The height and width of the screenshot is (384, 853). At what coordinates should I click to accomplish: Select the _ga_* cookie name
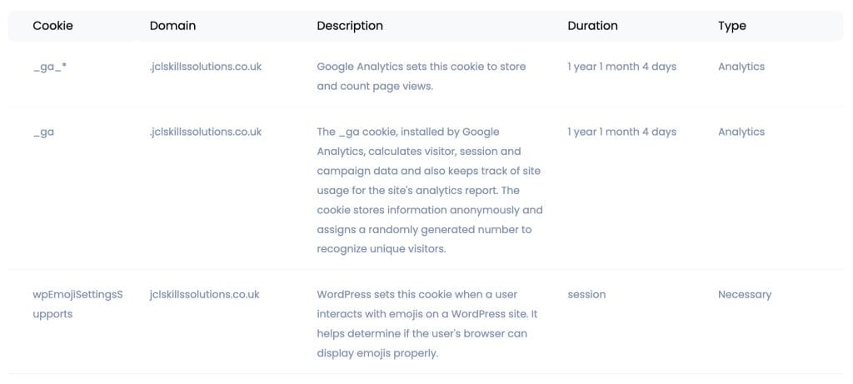(x=50, y=67)
